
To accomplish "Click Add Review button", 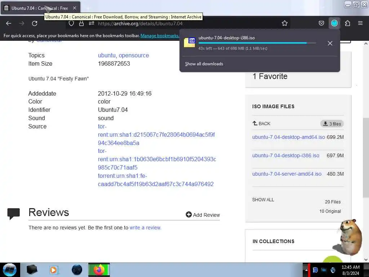I will [203, 215].
